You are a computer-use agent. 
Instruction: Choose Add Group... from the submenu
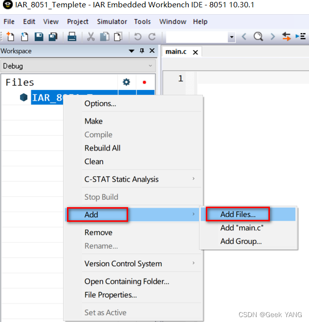248,241
